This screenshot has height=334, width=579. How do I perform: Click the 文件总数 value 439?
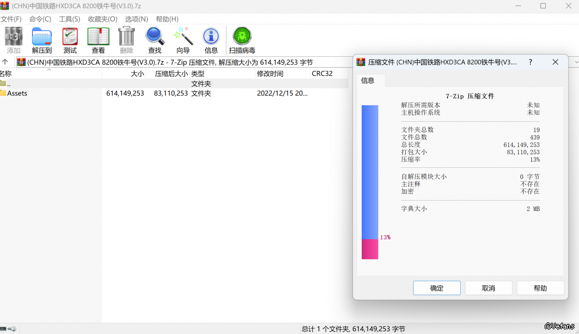click(x=535, y=137)
